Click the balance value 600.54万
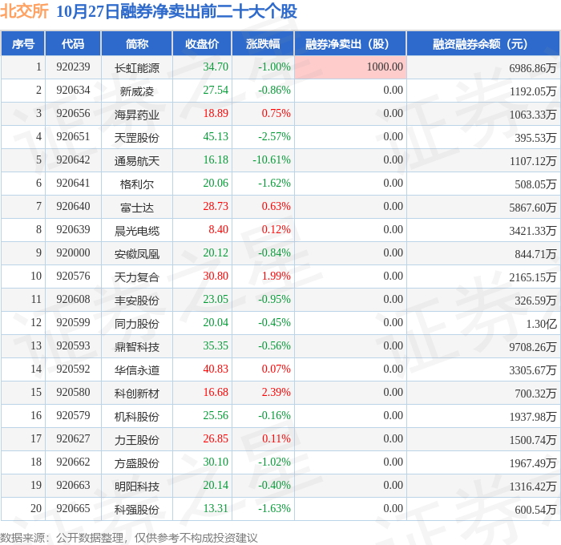 click(535, 510)
